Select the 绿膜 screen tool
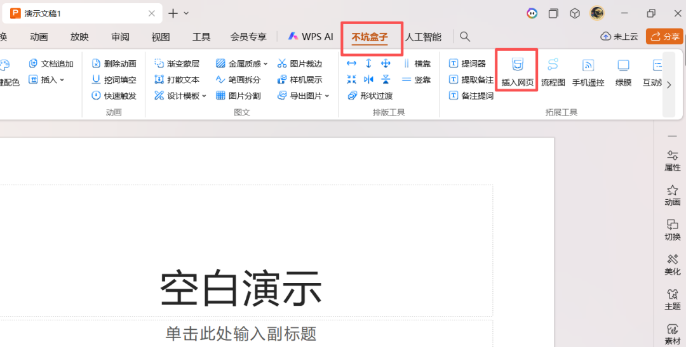The height and width of the screenshot is (347, 686). 623,72
